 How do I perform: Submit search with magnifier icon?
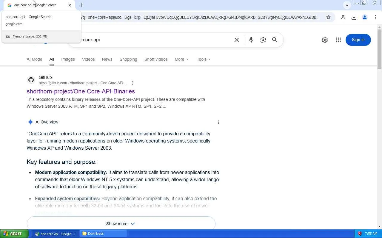[x=275, y=40]
